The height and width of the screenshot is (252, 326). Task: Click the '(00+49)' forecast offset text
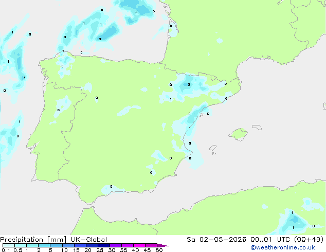point(309,240)
